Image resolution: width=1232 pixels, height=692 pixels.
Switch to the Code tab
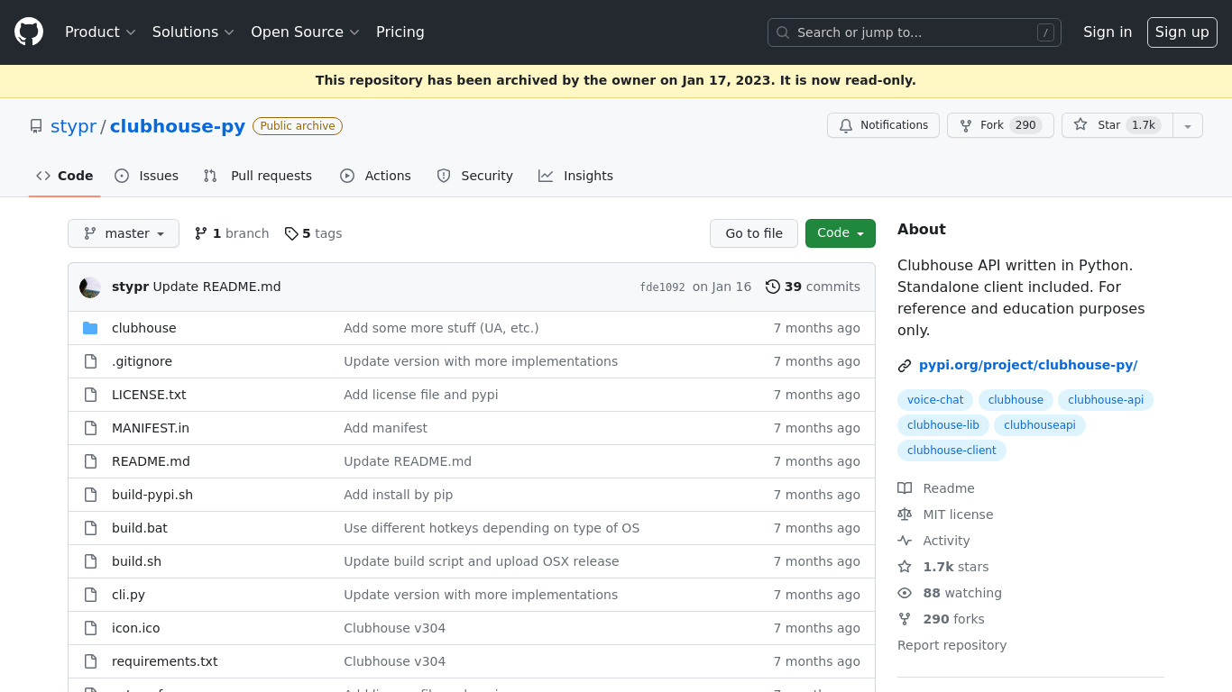[x=65, y=176]
